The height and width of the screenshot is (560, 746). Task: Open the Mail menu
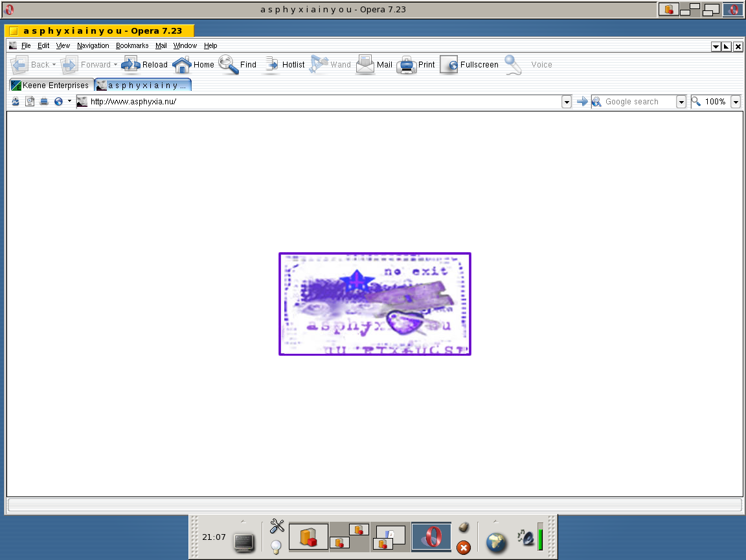pyautogui.click(x=161, y=46)
